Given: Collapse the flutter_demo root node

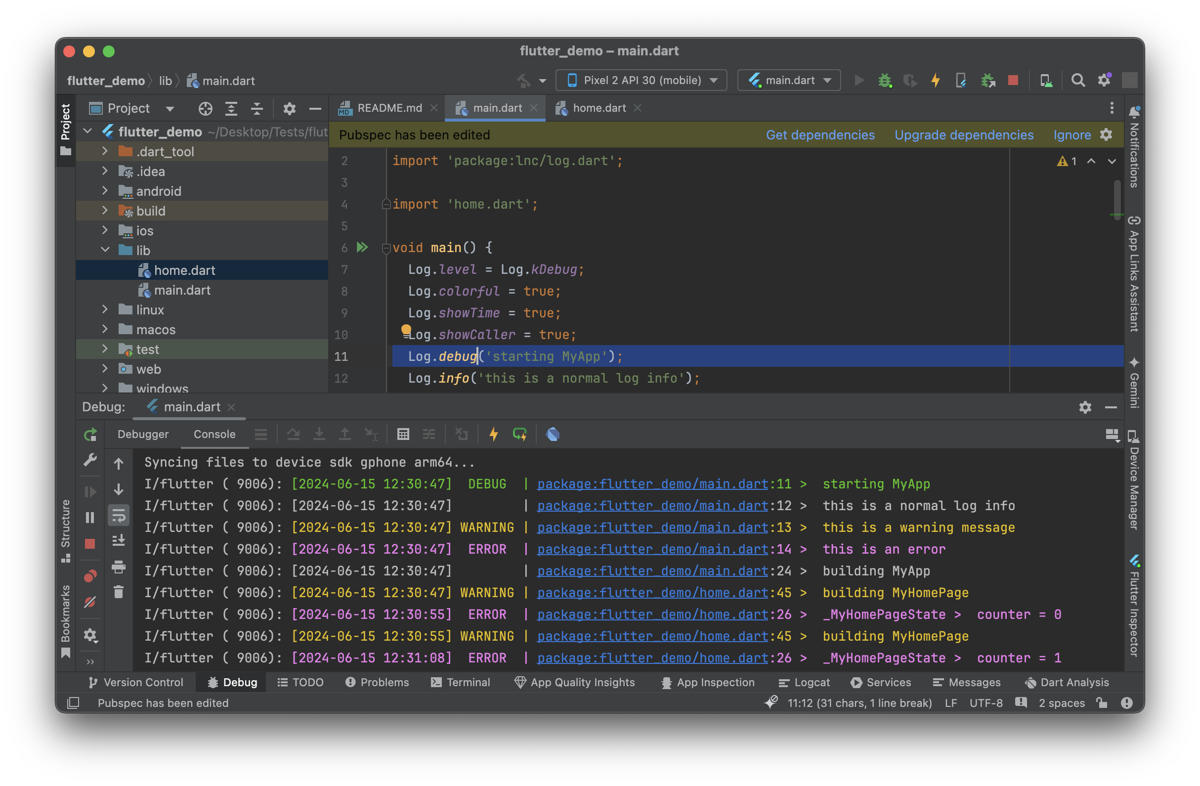Looking at the screenshot, I should 88,131.
